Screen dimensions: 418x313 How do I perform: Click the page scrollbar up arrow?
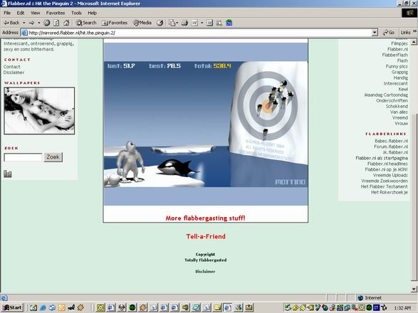tap(414, 42)
